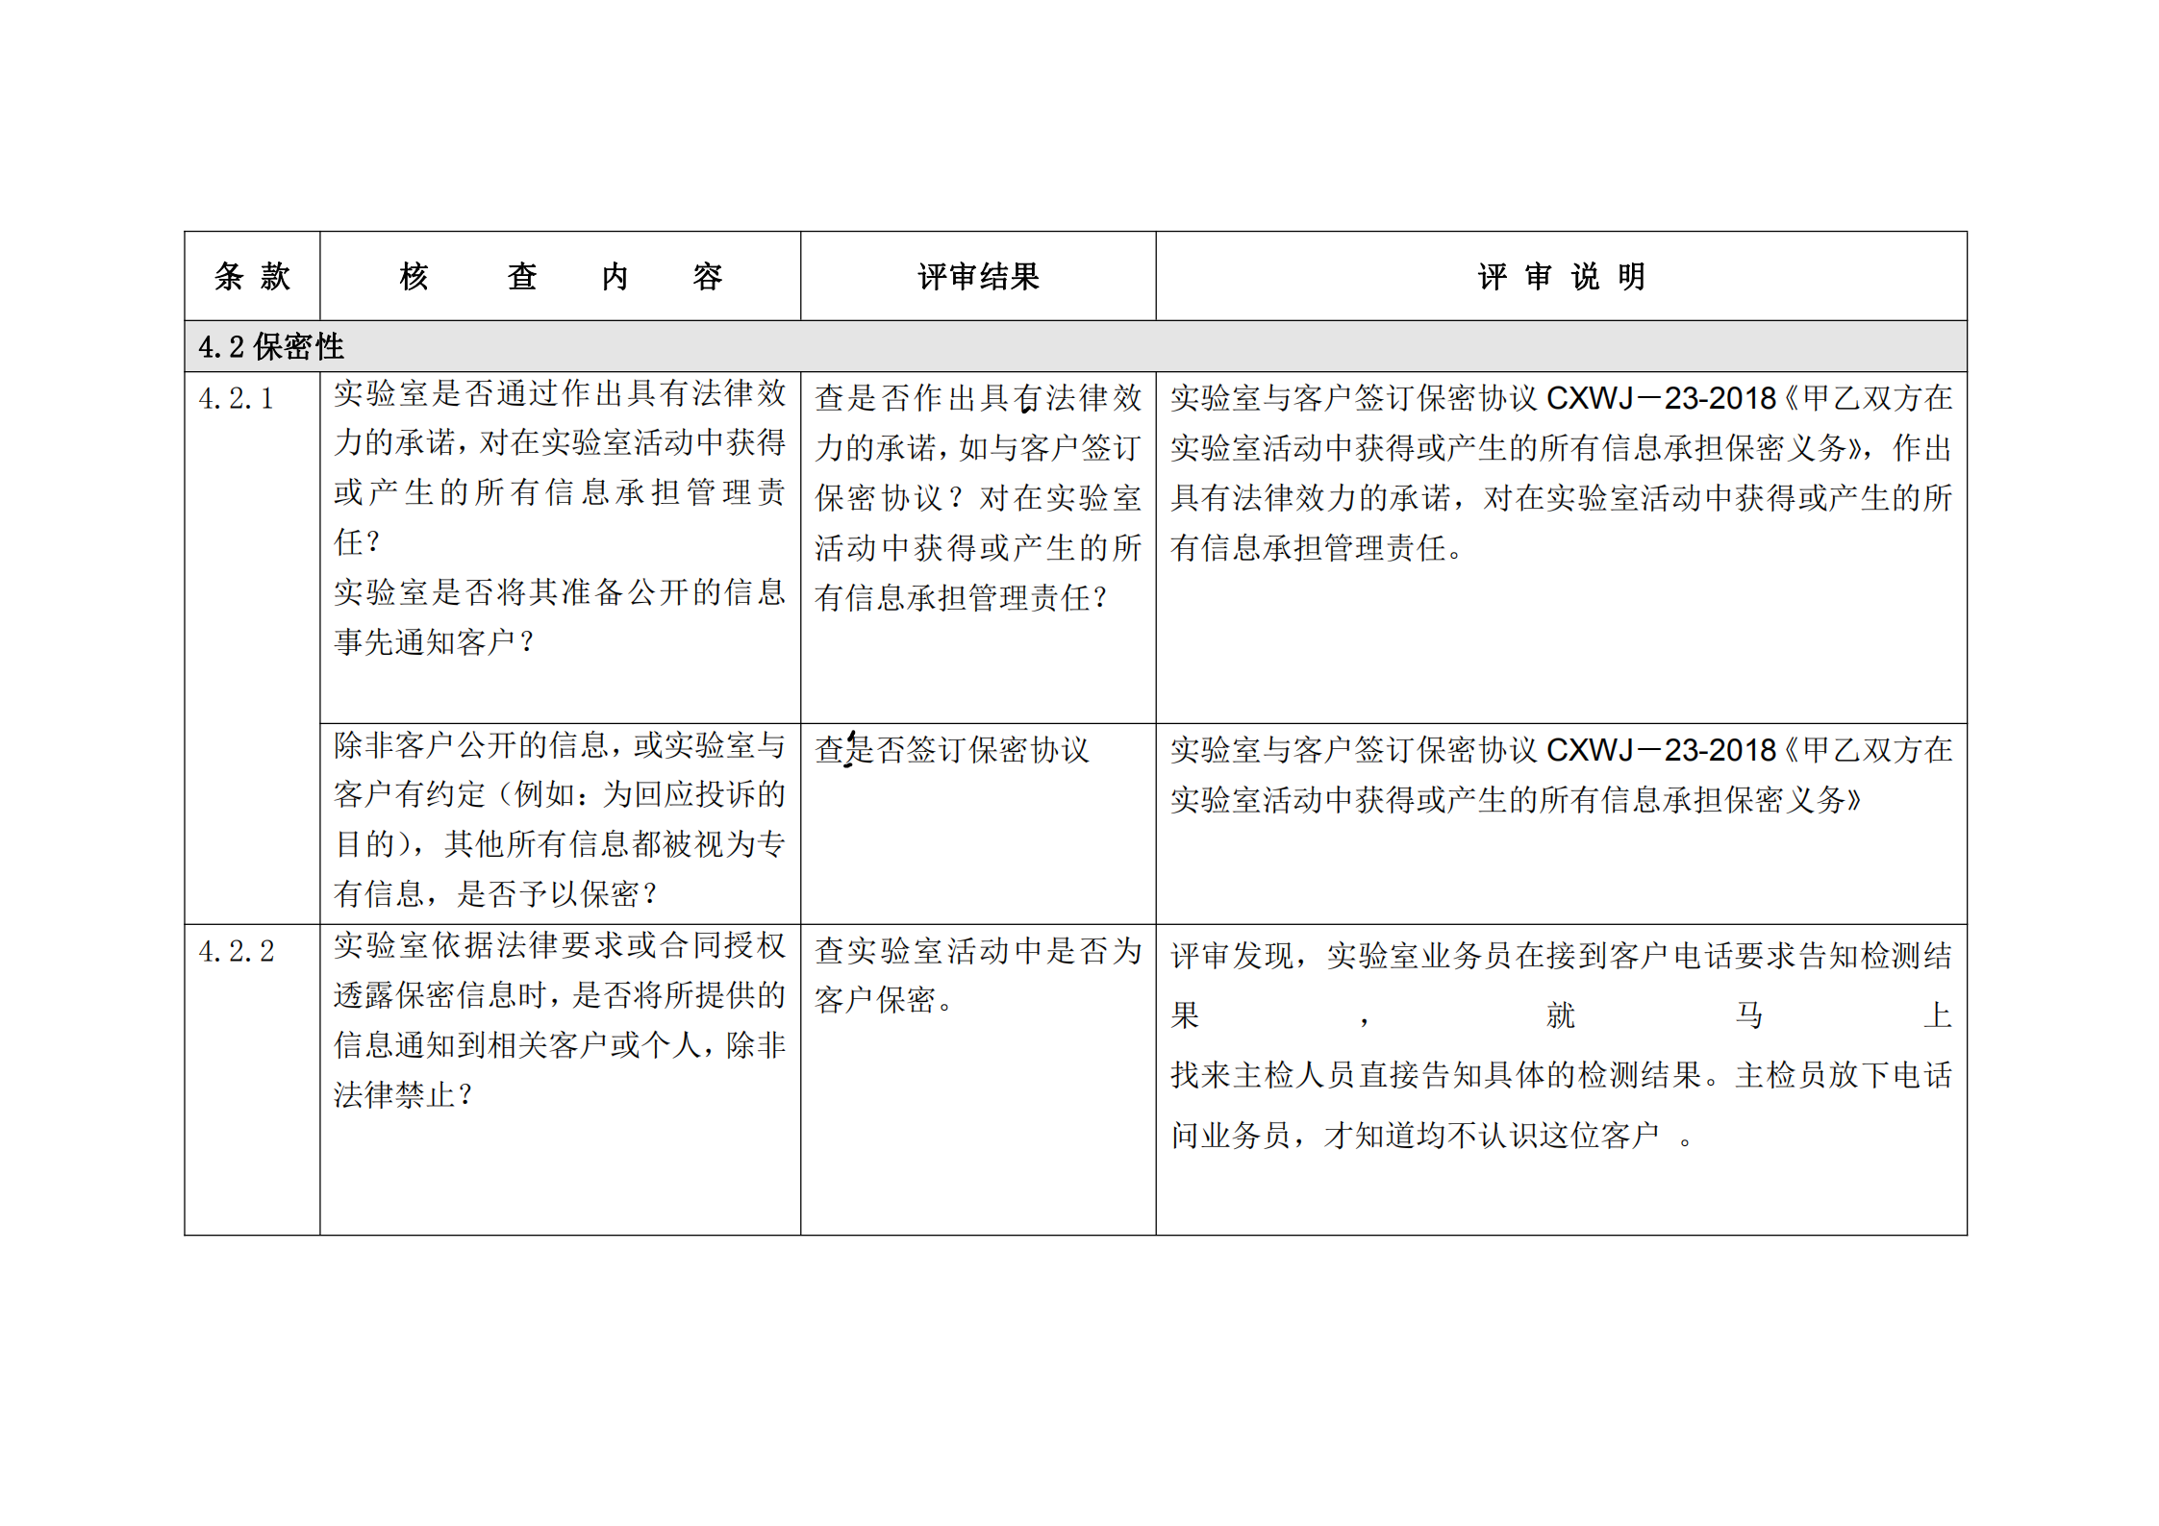Click the line 事先通知客户？
This screenshot has width=2159, height=1526.
click(435, 642)
